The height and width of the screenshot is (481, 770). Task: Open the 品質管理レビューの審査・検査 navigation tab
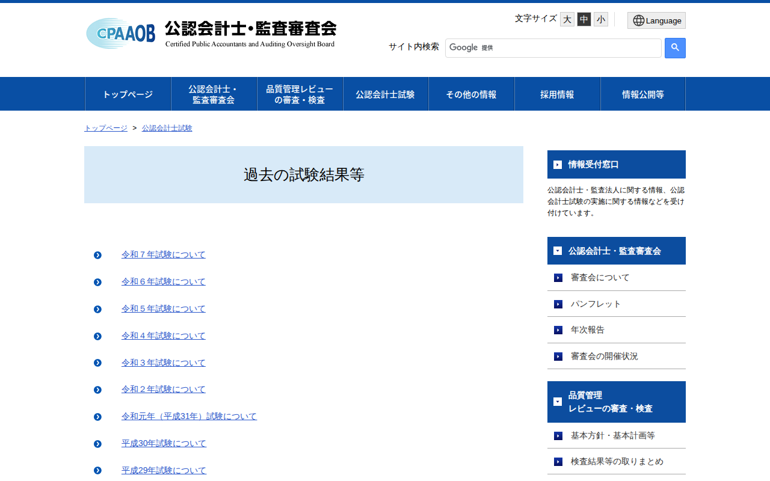[x=300, y=94]
